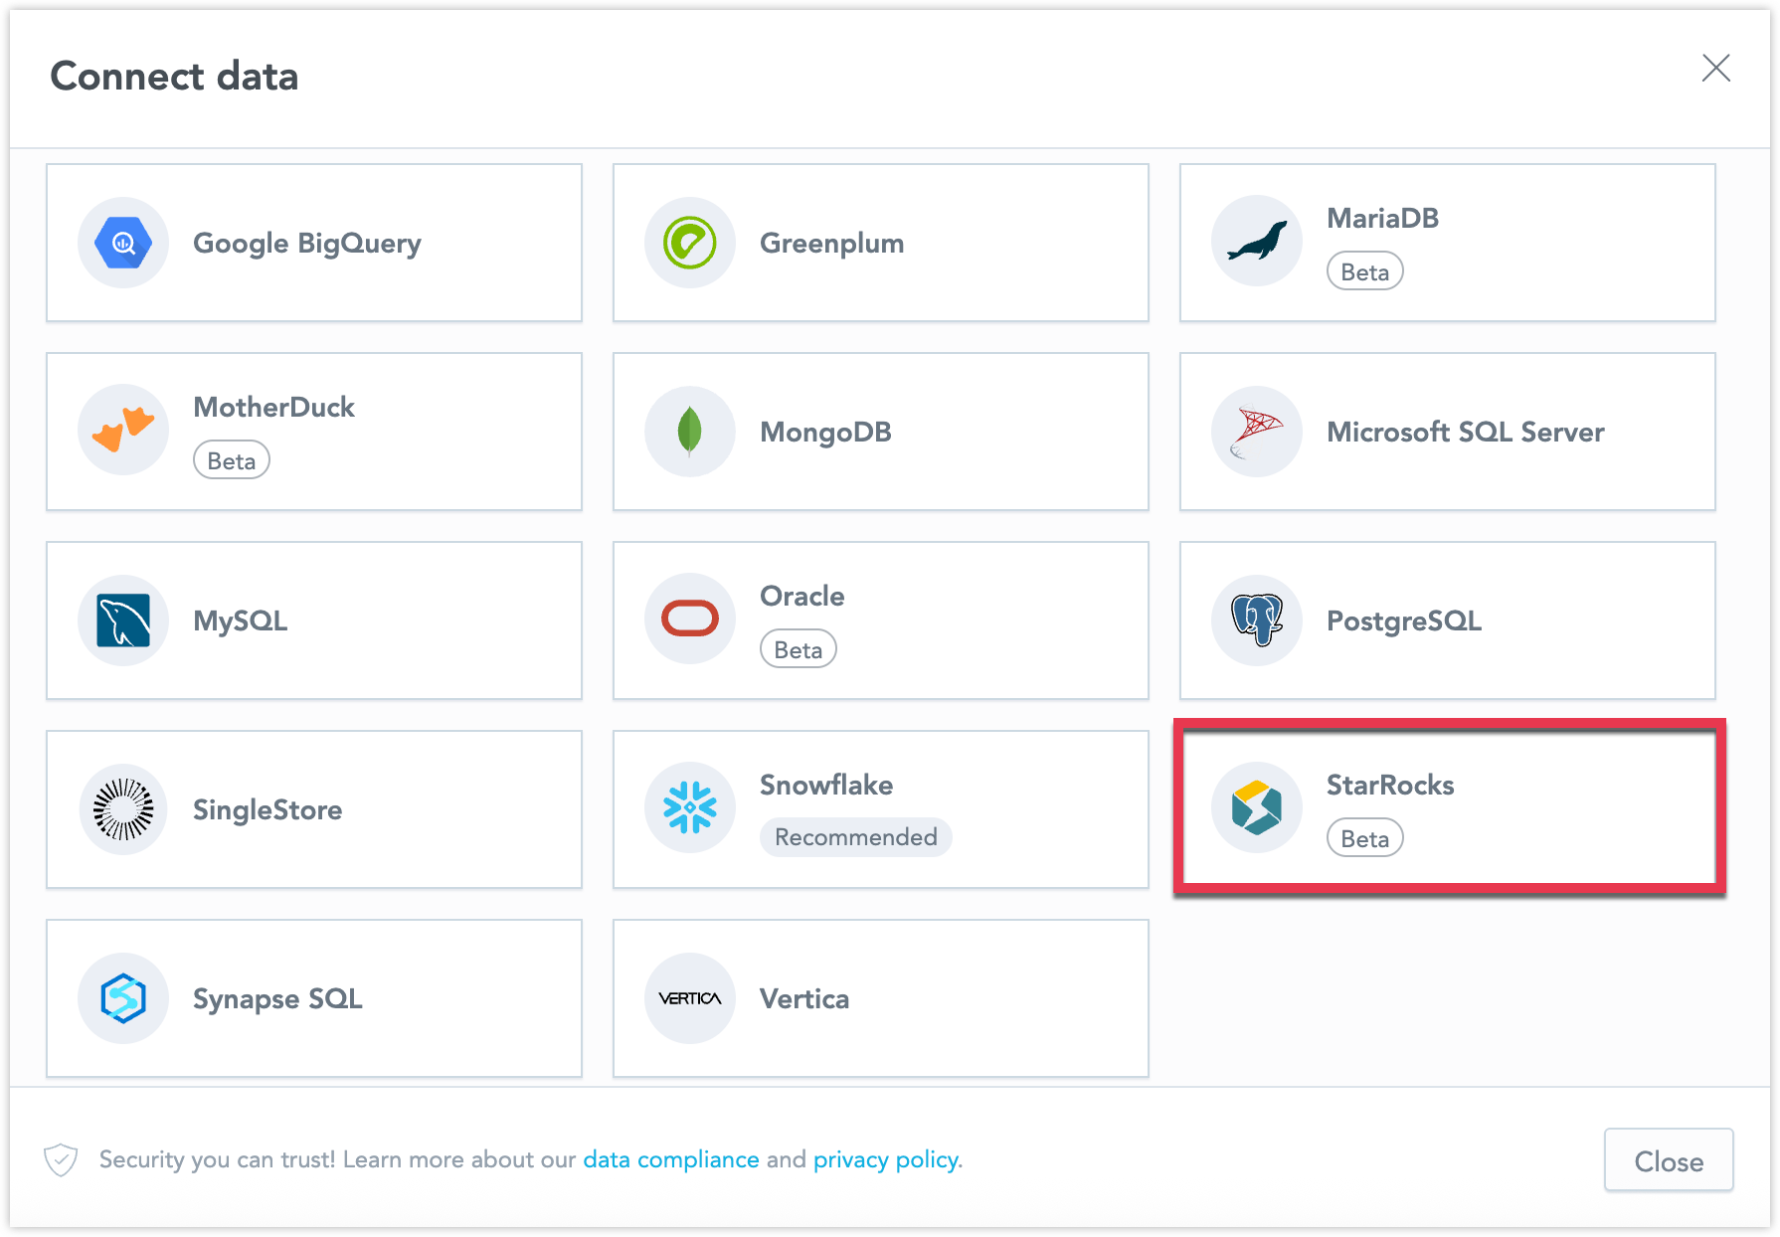This screenshot has width=1780, height=1237.
Task: Open the privacy policy link
Action: pyautogui.click(x=886, y=1159)
